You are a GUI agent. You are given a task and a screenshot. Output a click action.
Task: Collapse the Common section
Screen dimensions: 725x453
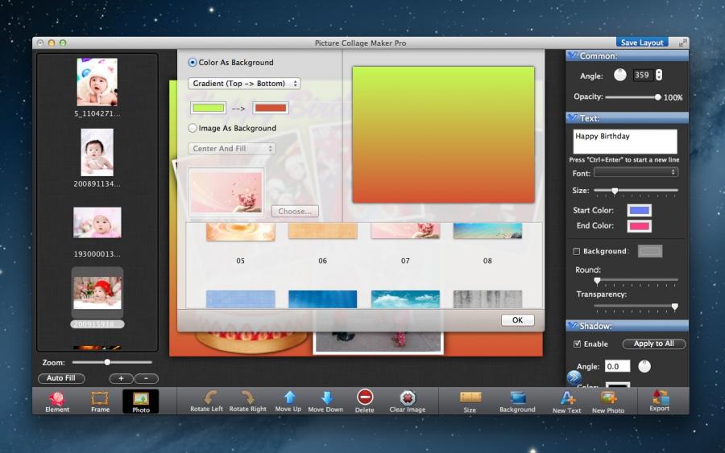(x=573, y=56)
